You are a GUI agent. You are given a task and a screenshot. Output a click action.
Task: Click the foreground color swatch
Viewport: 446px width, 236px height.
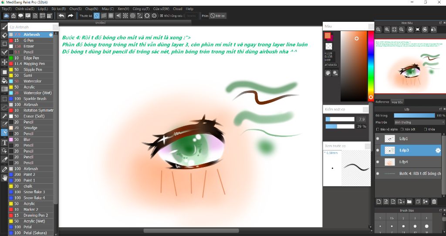[x=328, y=36]
